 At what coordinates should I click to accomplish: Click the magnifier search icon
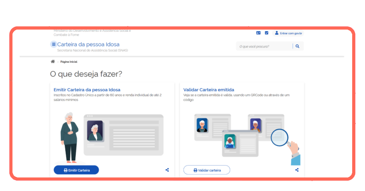point(298,46)
